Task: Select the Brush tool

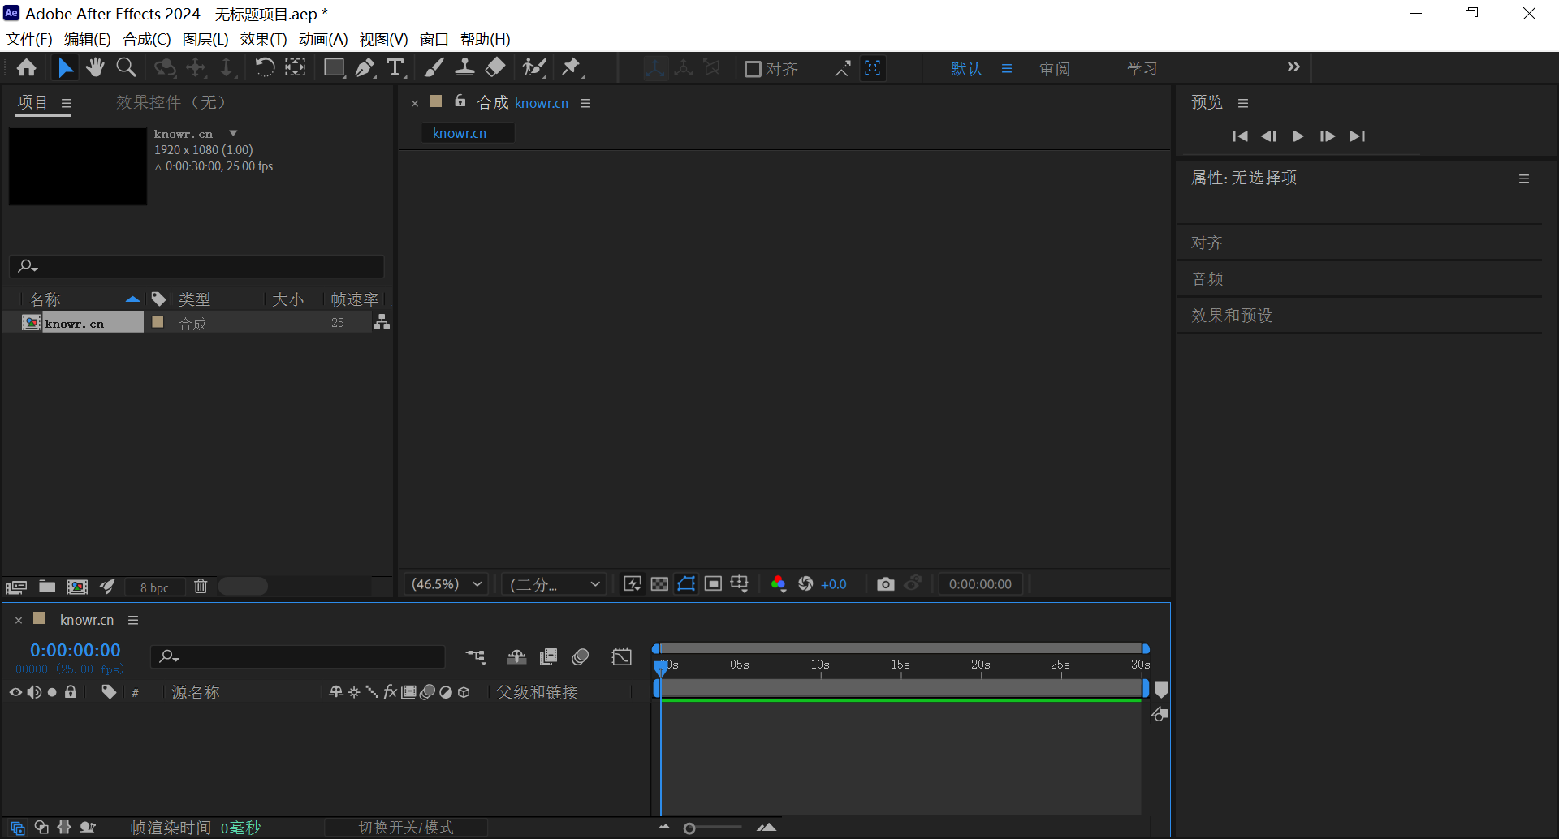Action: [434, 68]
